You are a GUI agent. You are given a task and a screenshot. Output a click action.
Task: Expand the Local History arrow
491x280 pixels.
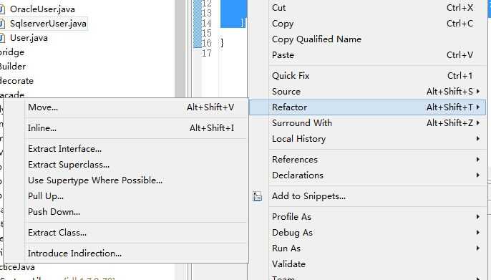click(478, 138)
